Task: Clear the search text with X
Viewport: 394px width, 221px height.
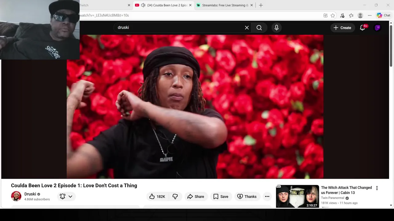Action: coord(247,28)
